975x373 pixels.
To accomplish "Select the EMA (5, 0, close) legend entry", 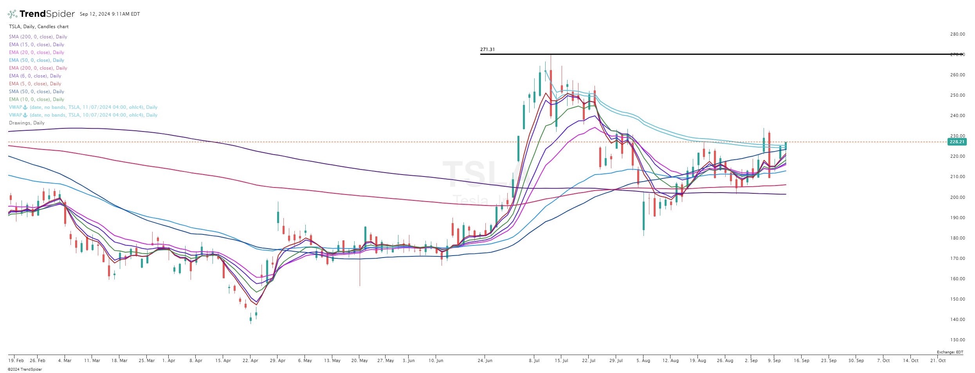I will coord(35,84).
